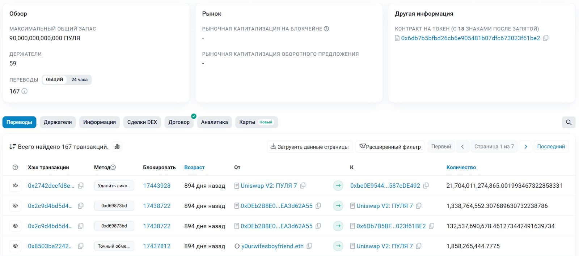This screenshot has width=579, height=256.
Task: Click the Первый page button
Action: pos(441,146)
